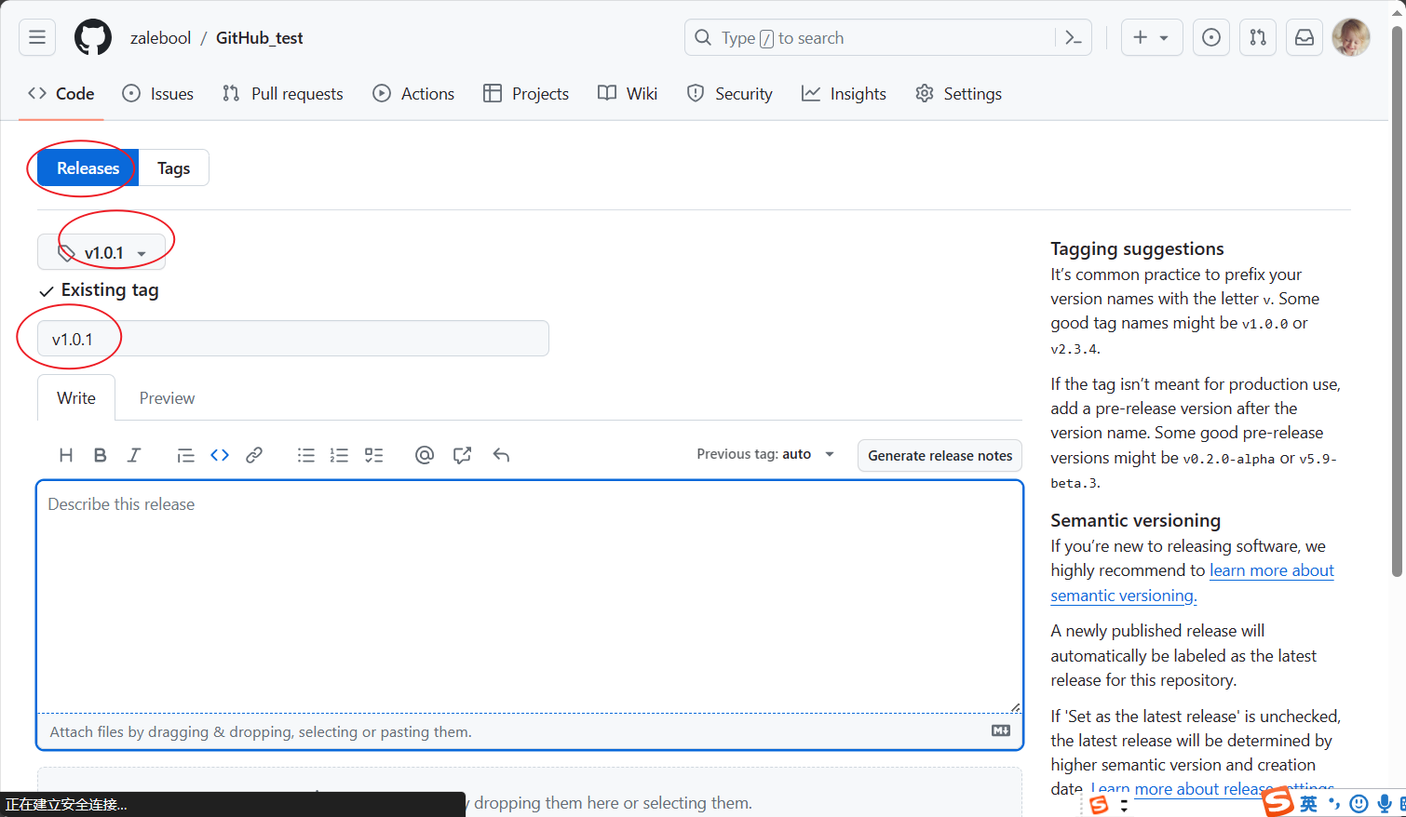Focus the Describe this release text area

tap(530, 596)
